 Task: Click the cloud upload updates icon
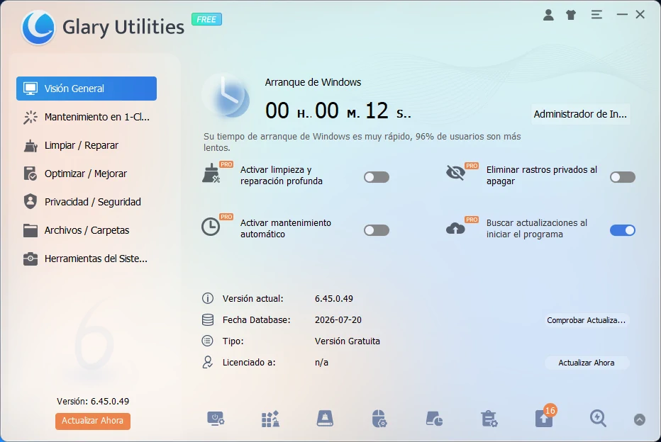click(x=455, y=228)
